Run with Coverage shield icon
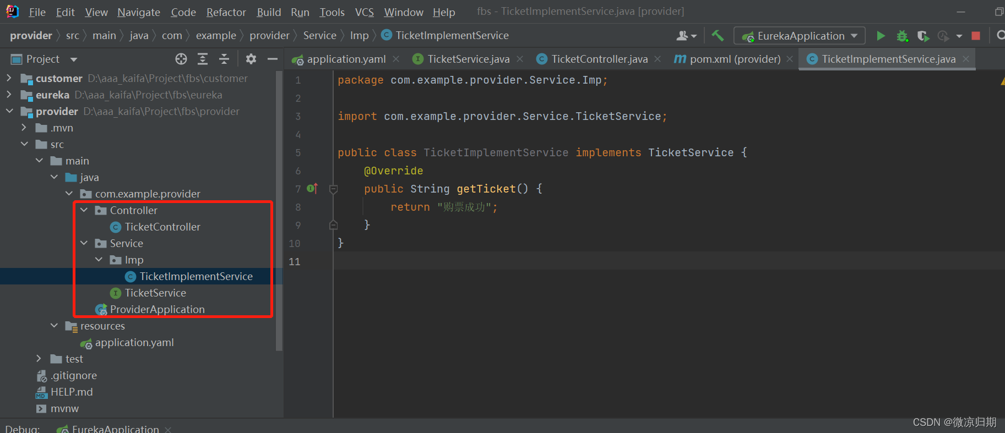Viewport: 1005px width, 433px height. (x=923, y=36)
